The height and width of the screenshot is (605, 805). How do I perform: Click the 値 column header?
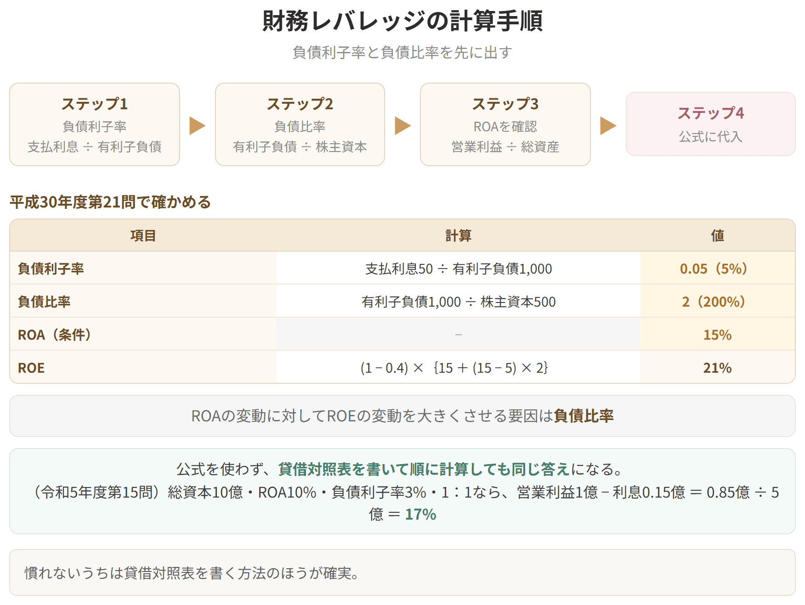718,235
